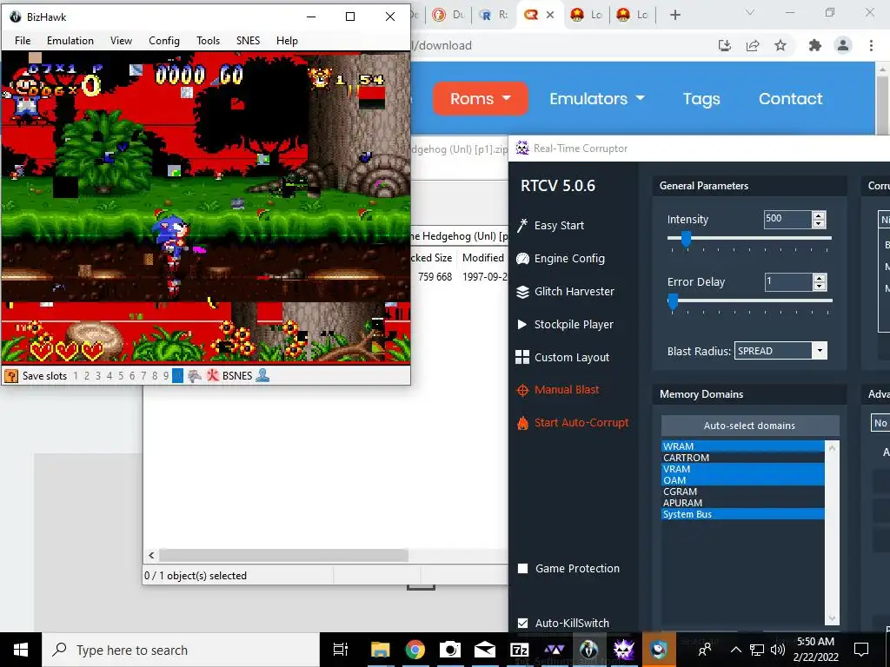The image size is (890, 667).
Task: Open the Chrome profile avatar
Action: [x=843, y=45]
